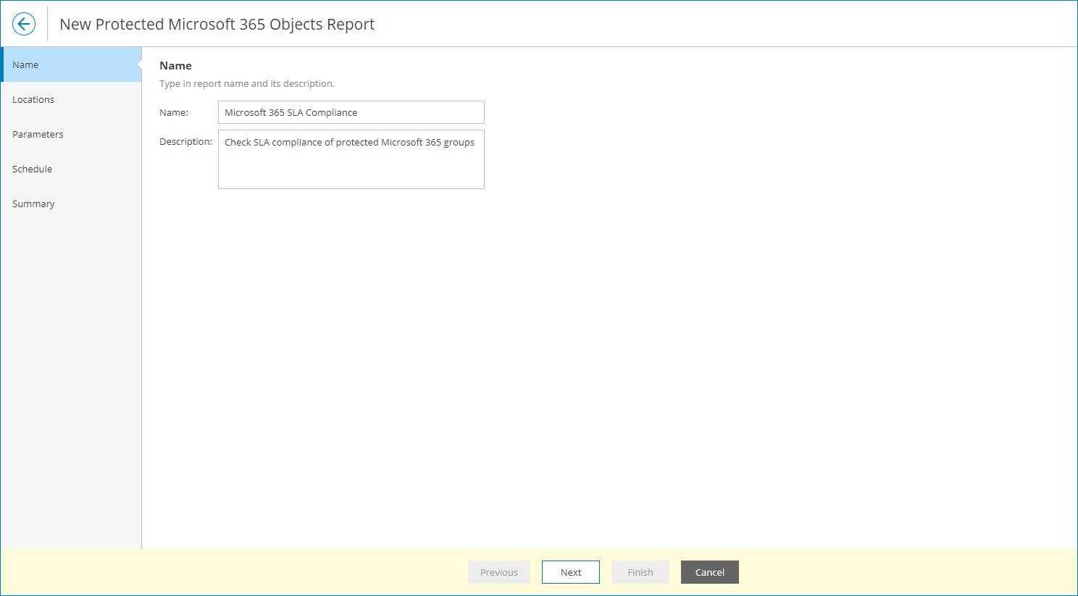Screen dimensions: 1078x596
Task: Click the Description text area
Action: point(351,159)
